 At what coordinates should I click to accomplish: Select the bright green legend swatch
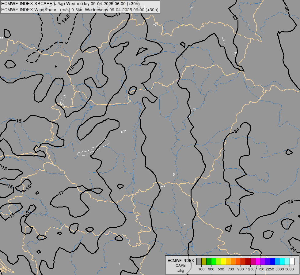(x=214, y=262)
